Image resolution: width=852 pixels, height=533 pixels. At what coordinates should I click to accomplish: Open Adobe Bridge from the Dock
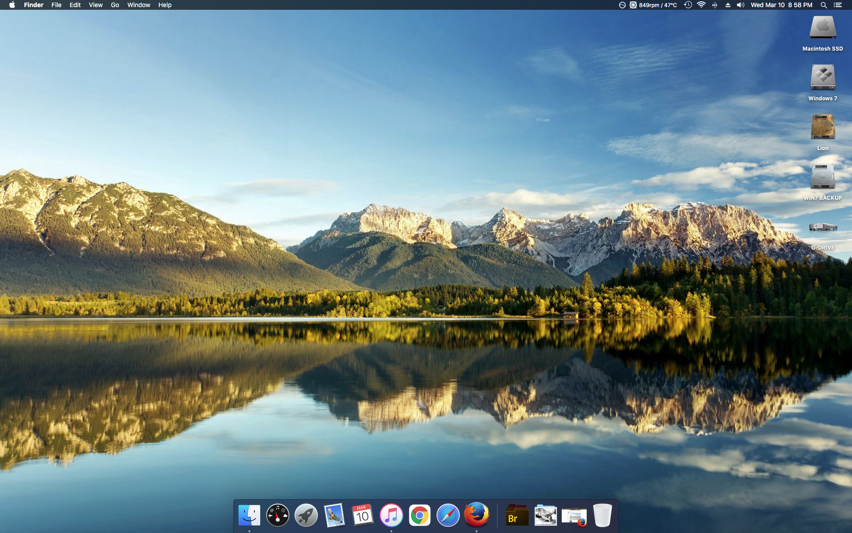pyautogui.click(x=517, y=515)
